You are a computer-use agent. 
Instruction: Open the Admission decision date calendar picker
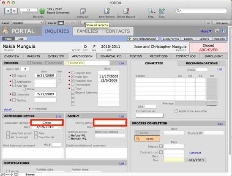pyautogui.click(x=60, y=127)
